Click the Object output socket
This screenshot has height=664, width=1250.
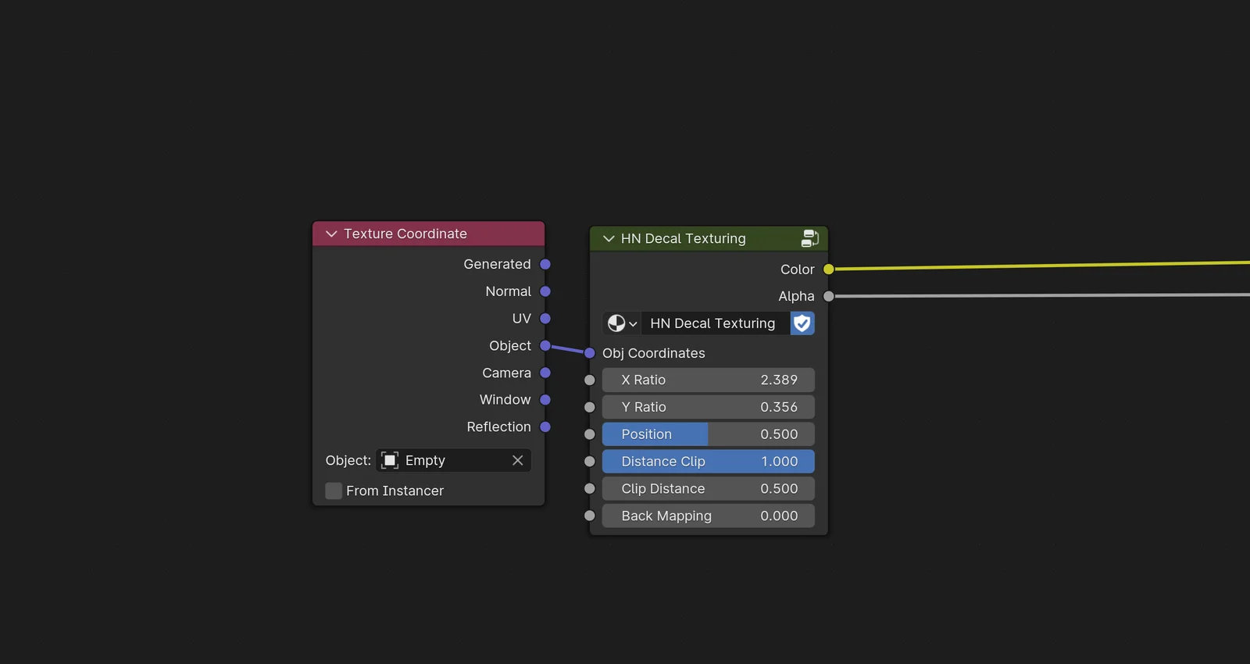click(545, 345)
